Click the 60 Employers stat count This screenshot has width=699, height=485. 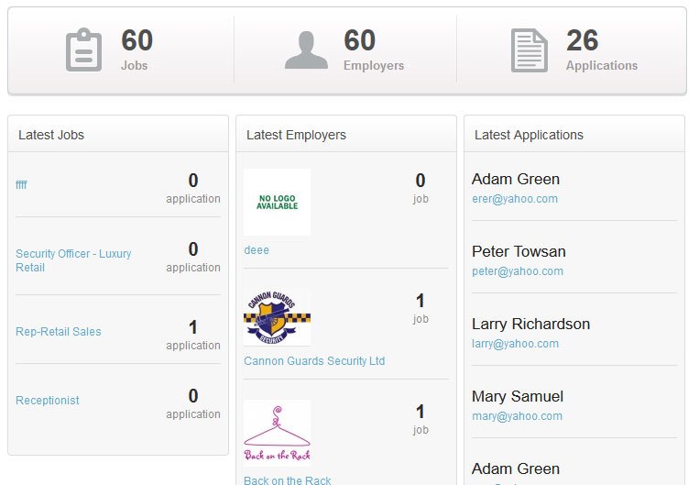coord(359,40)
